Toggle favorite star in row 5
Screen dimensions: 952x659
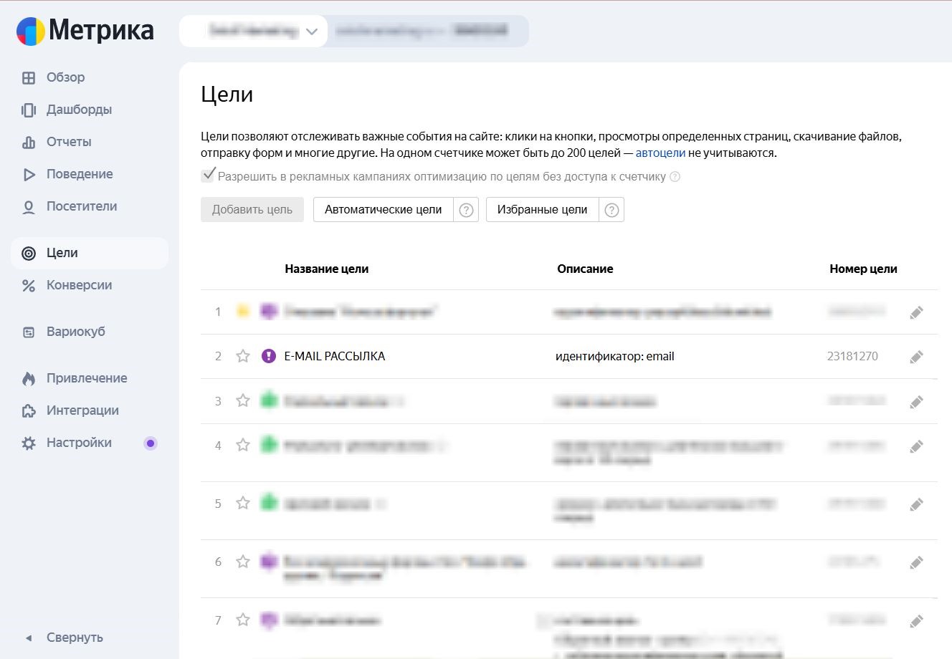(x=243, y=504)
